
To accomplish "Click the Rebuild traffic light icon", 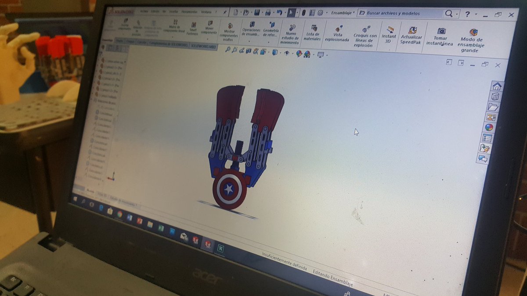I will point(303,13).
